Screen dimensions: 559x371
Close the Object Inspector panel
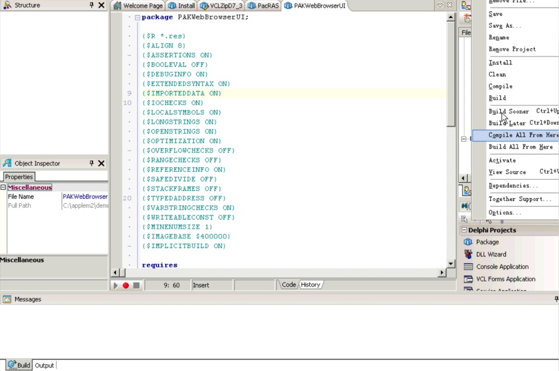(101, 163)
